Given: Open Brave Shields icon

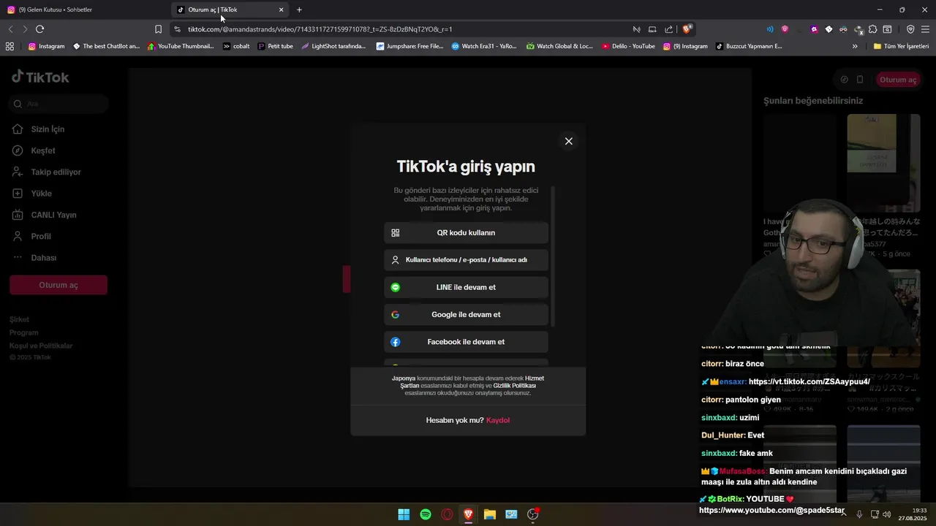Looking at the screenshot, I should (x=687, y=29).
